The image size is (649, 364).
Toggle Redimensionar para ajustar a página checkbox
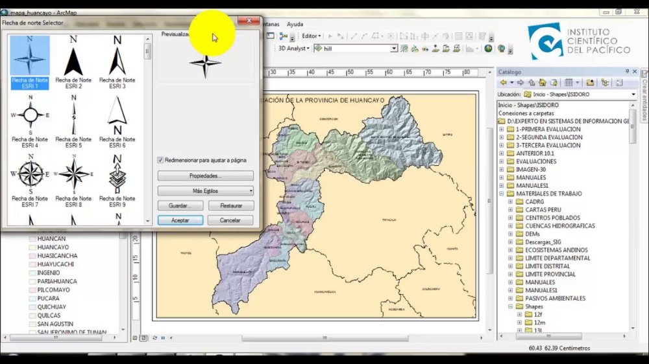tap(160, 160)
